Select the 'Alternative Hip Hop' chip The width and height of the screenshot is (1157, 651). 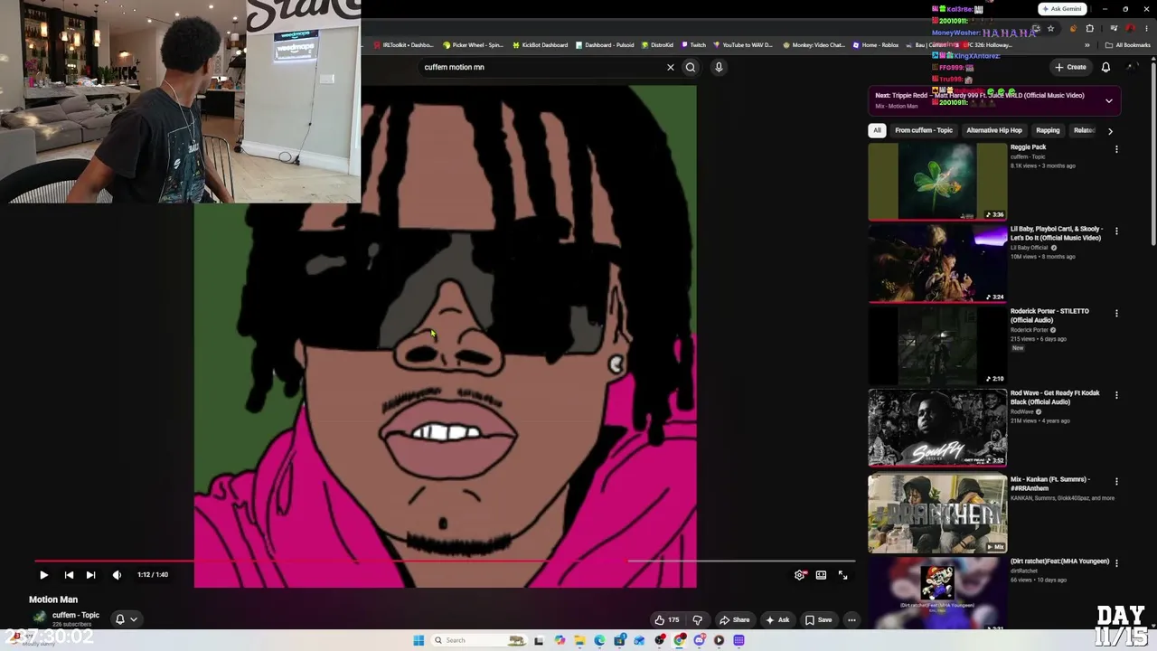(994, 130)
